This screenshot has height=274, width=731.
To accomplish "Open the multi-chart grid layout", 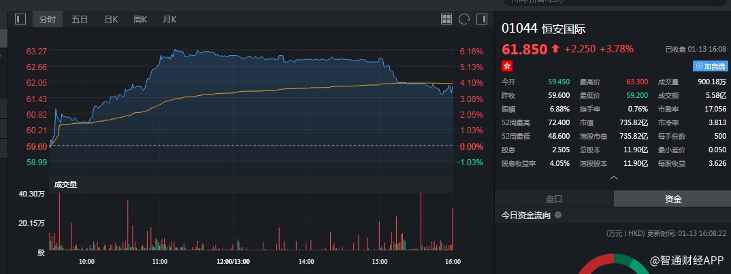I will click(446, 19).
